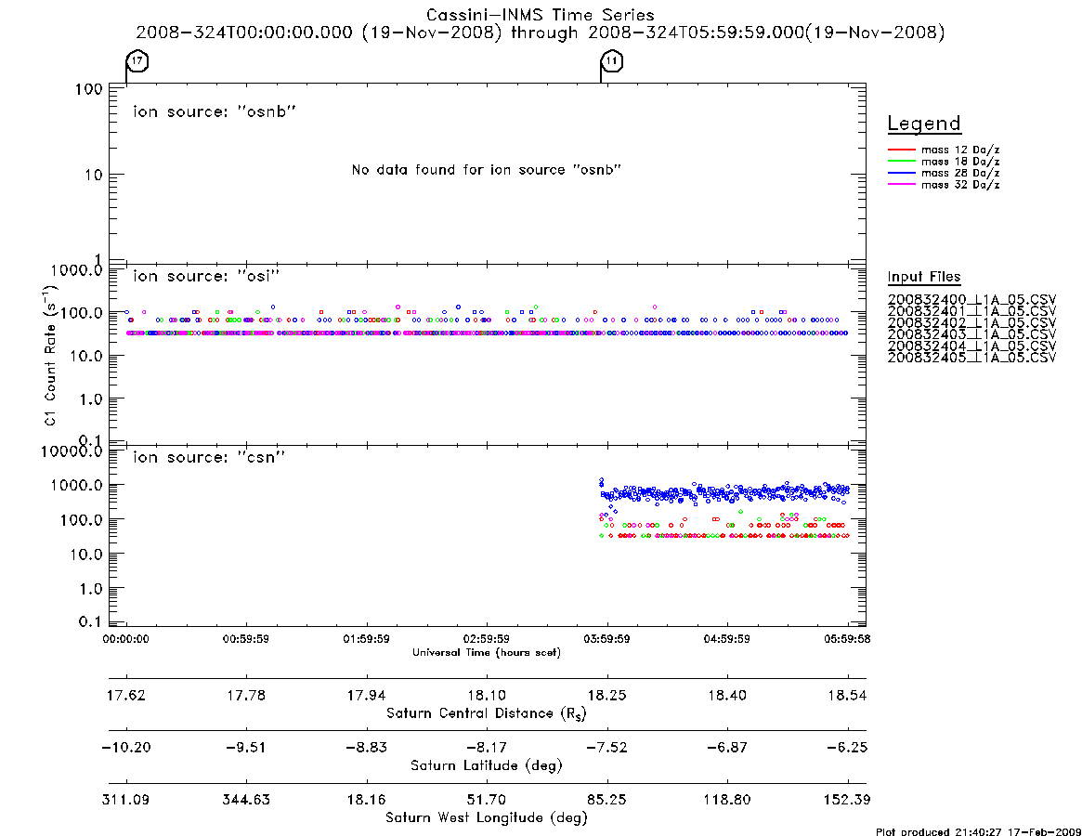Select file 200832405_L1A_05.CSV
1082x836 pixels.
(971, 358)
